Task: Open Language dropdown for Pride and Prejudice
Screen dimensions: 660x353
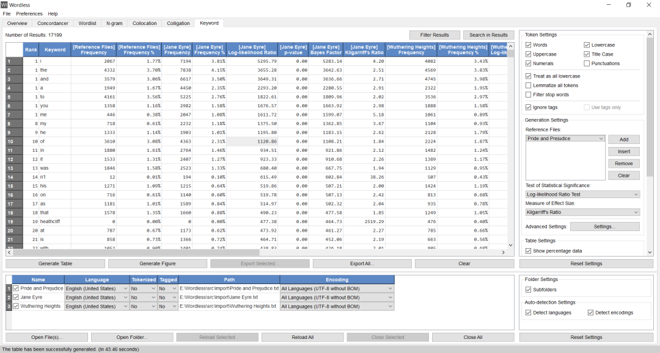Action: click(x=97, y=289)
